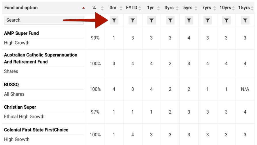
Task: Select Colonial First State FirstChoice fund
Action: [36, 130]
